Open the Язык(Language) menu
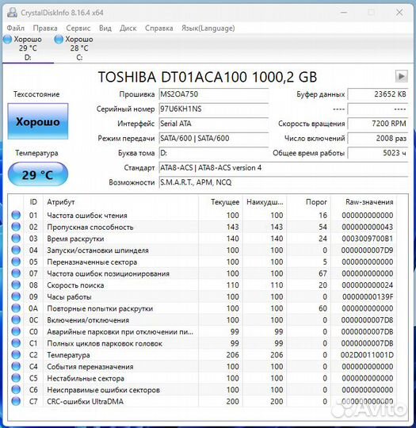 208,28
